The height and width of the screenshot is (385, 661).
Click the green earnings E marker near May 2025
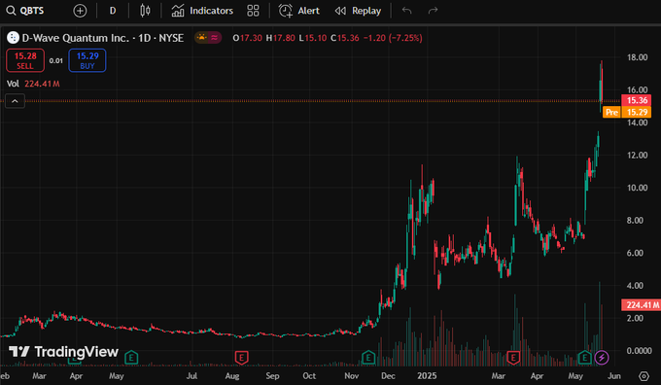584,358
